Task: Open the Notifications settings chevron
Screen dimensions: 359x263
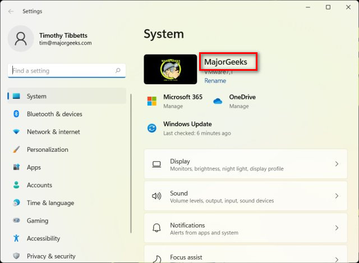Action: [337, 228]
